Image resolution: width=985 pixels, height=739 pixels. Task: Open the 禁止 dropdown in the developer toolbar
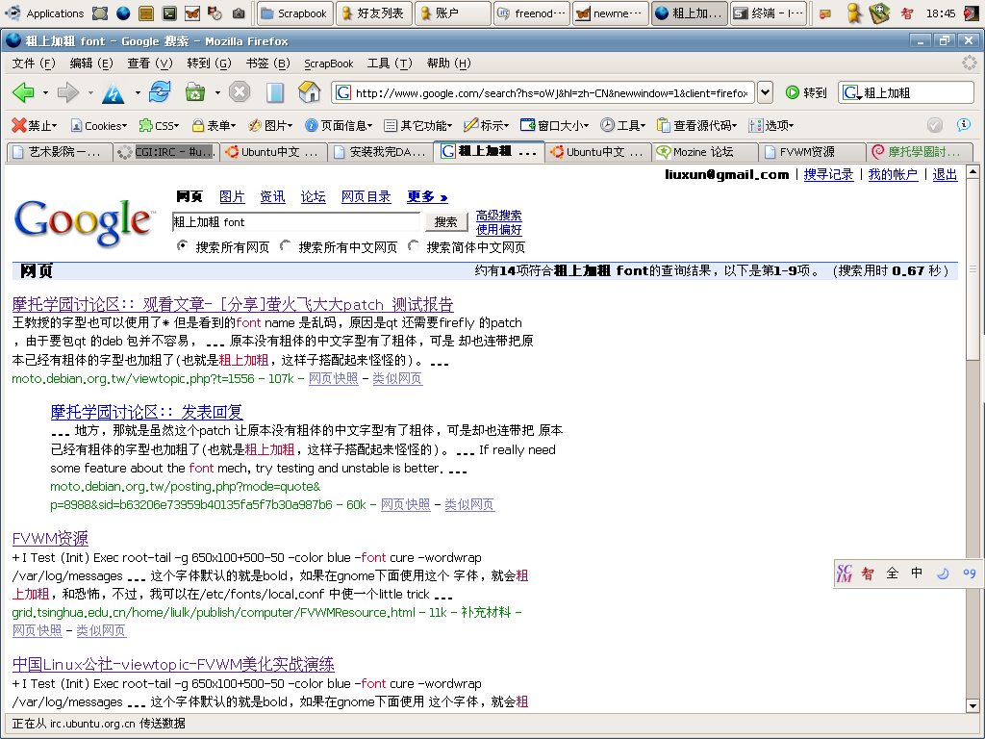pyautogui.click(x=35, y=126)
